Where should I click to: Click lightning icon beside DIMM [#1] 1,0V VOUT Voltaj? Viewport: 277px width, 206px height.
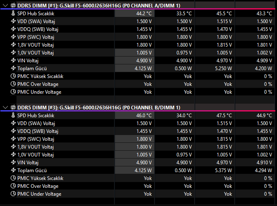[x=13, y=52]
